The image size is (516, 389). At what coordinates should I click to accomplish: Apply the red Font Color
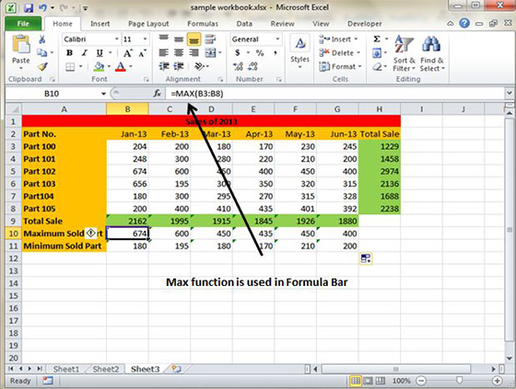pyautogui.click(x=121, y=67)
